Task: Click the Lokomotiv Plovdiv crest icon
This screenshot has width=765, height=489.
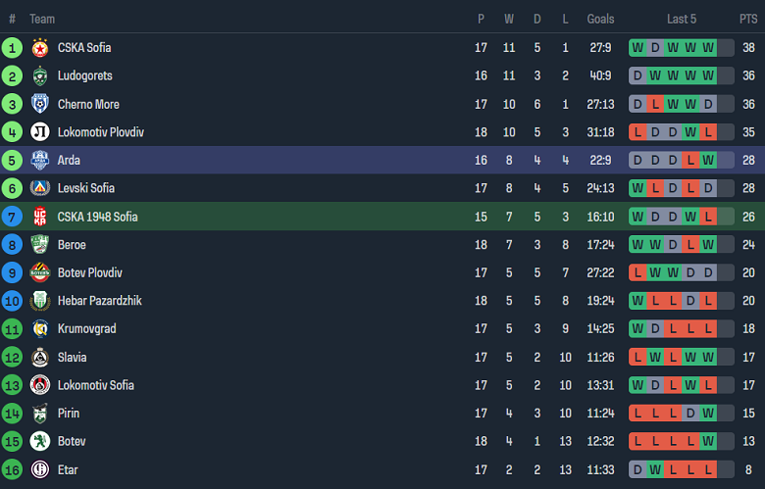Action: click(40, 132)
